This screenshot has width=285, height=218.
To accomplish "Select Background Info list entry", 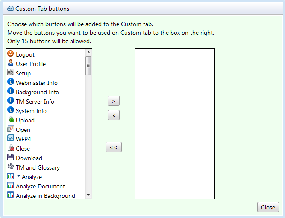I will pos(37,92).
